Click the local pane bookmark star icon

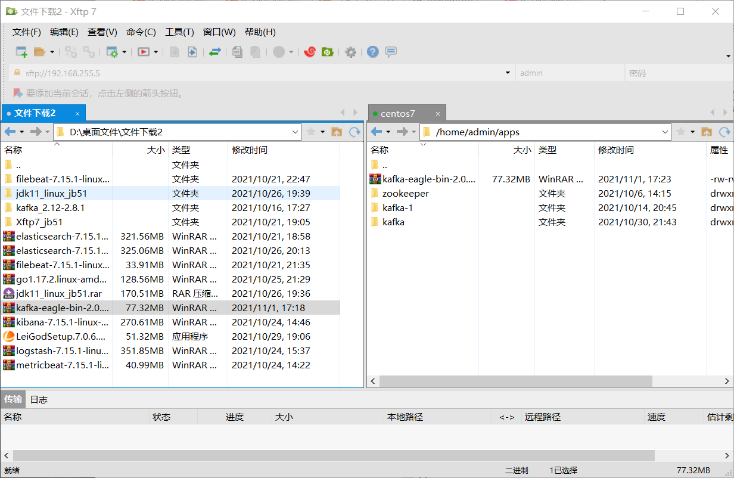pyautogui.click(x=310, y=132)
